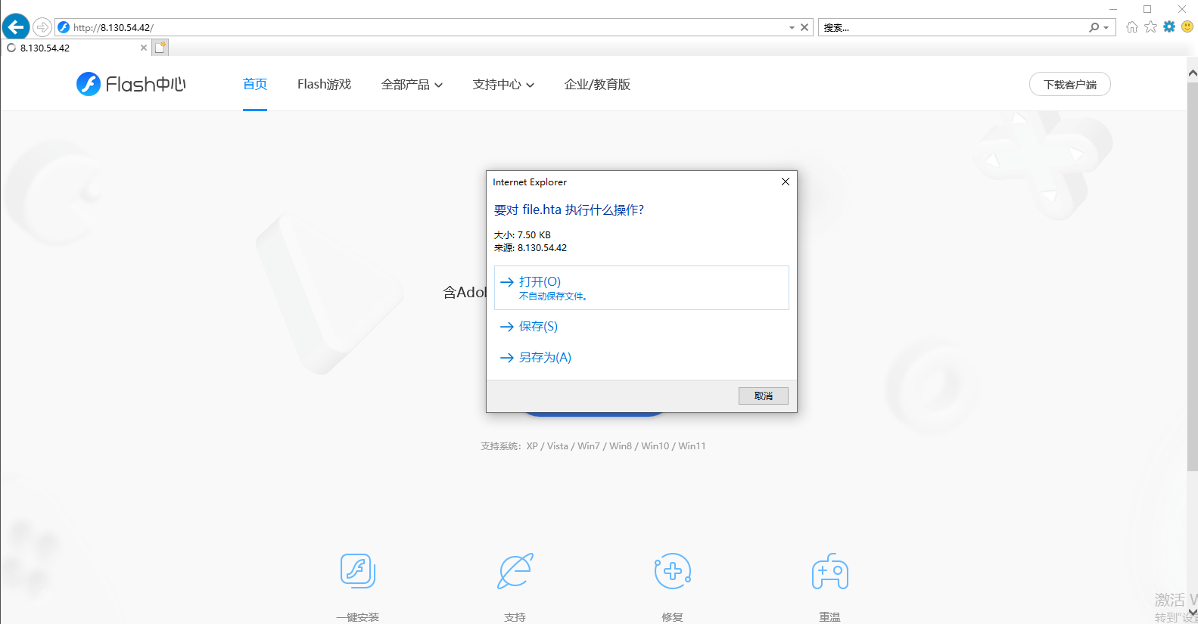Viewport: 1198px width, 624px height.
Task: Expand the 支持中心 dropdown menu
Action: tap(503, 85)
